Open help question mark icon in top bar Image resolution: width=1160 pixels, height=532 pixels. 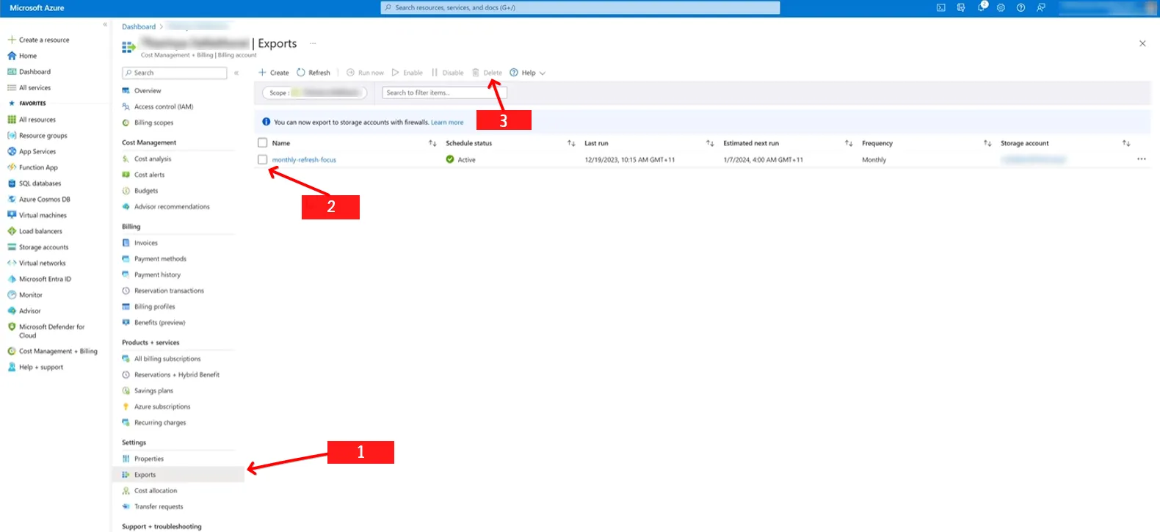(1021, 8)
